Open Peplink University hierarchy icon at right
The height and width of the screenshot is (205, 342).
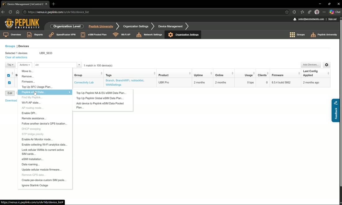pos(313,35)
